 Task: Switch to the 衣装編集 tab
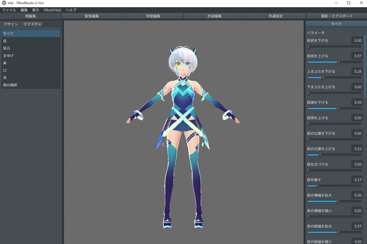tap(214, 16)
